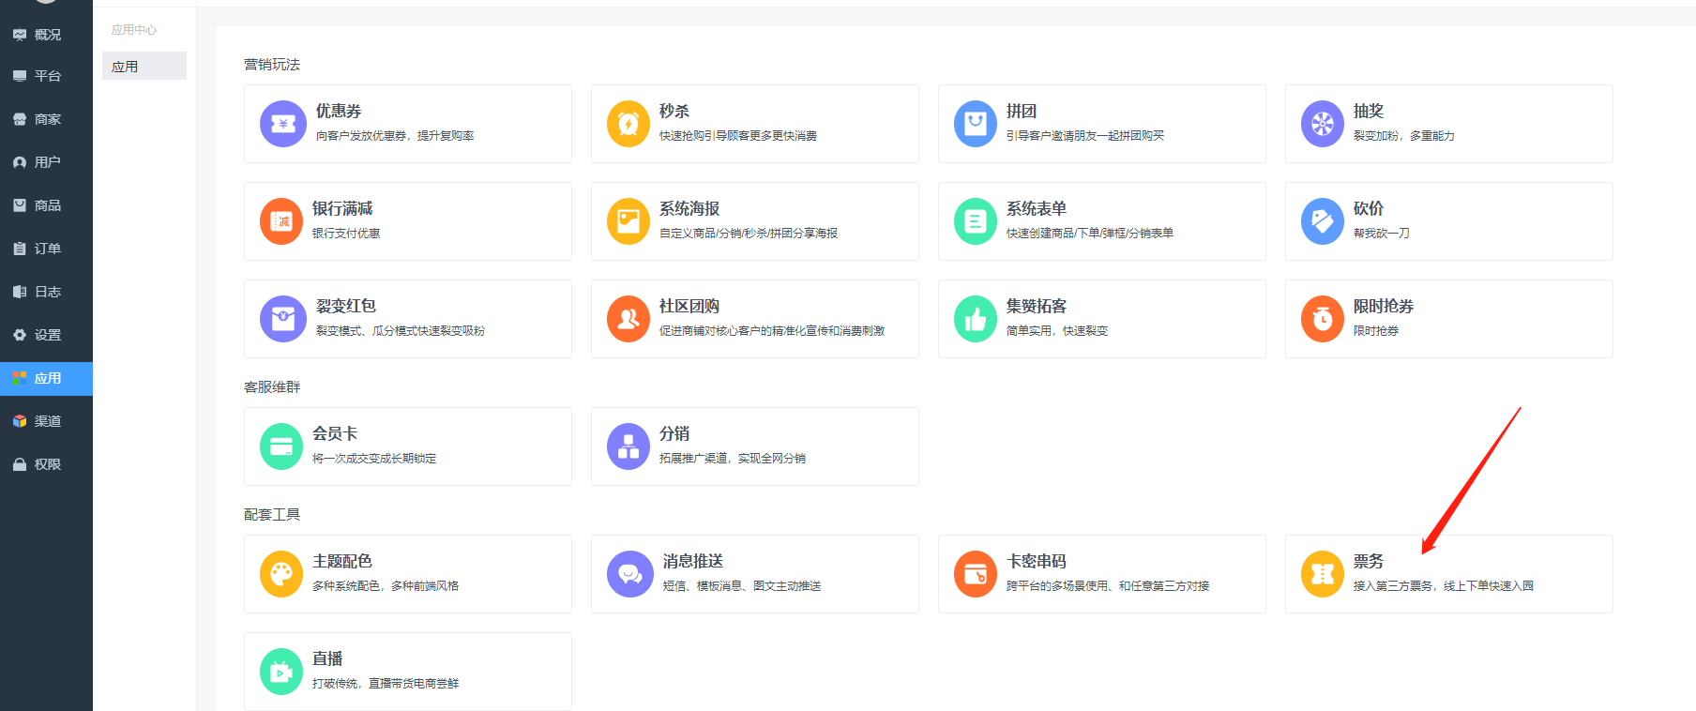Click the orange alarm clock 秒杀 icon
Image resolution: width=1696 pixels, height=711 pixels.
pyautogui.click(x=628, y=124)
